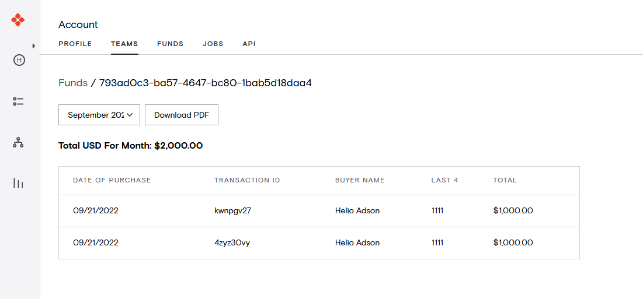Screen dimensions: 643x299
Task: Open the organization hierarchy sidebar icon
Action: point(19,142)
